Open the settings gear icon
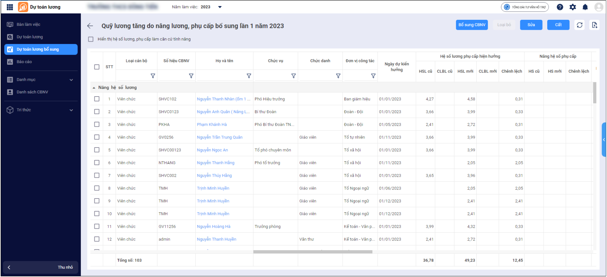The height and width of the screenshot is (277, 607). 573,7
